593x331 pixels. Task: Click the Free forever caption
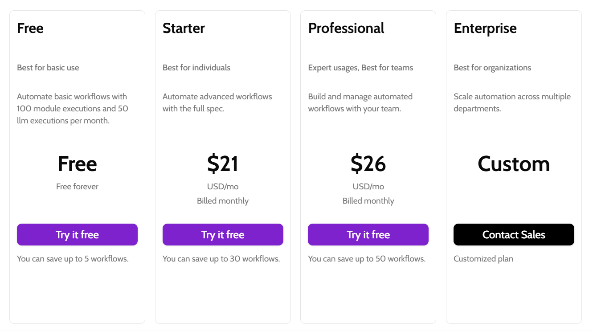point(77,186)
